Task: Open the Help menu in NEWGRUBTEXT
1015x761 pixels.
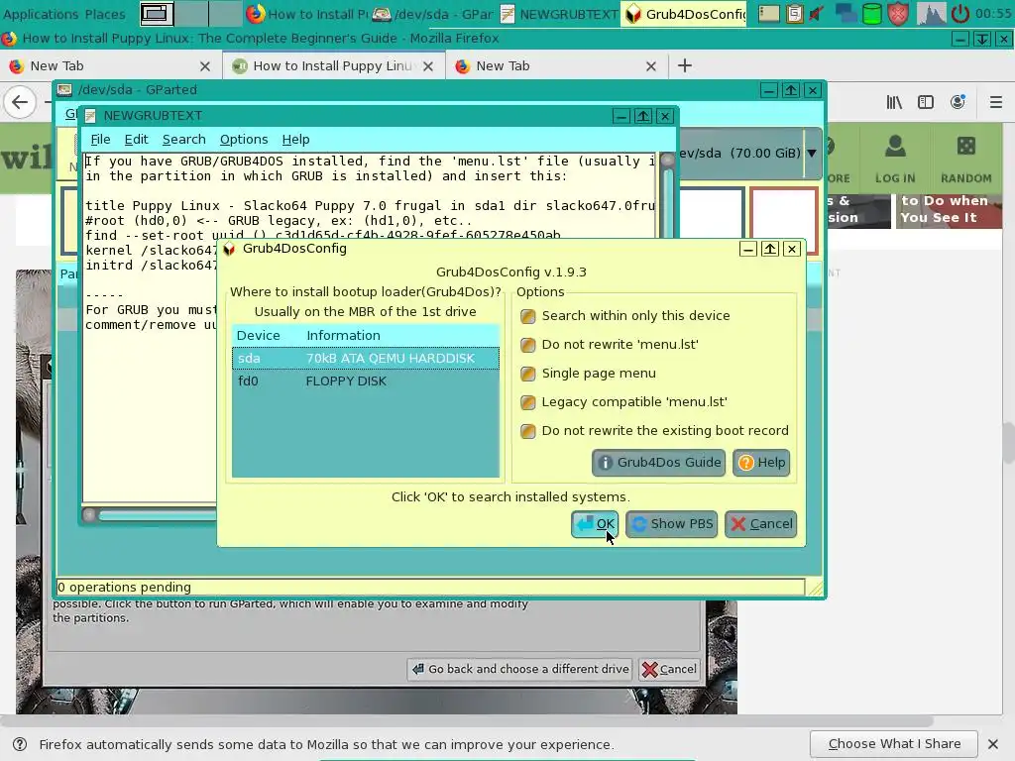Action: [x=295, y=139]
